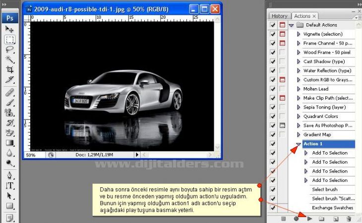Toggle dialog control for Custom RGB to Grayscale
The height and width of the screenshot is (223, 362).
[x=282, y=80]
